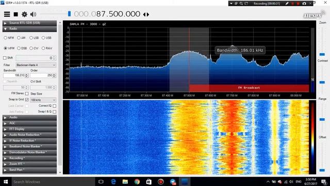The width and height of the screenshot is (330, 186).
Task: Toggle the FM Stereo checkbox
Action: pyautogui.click(x=27, y=94)
